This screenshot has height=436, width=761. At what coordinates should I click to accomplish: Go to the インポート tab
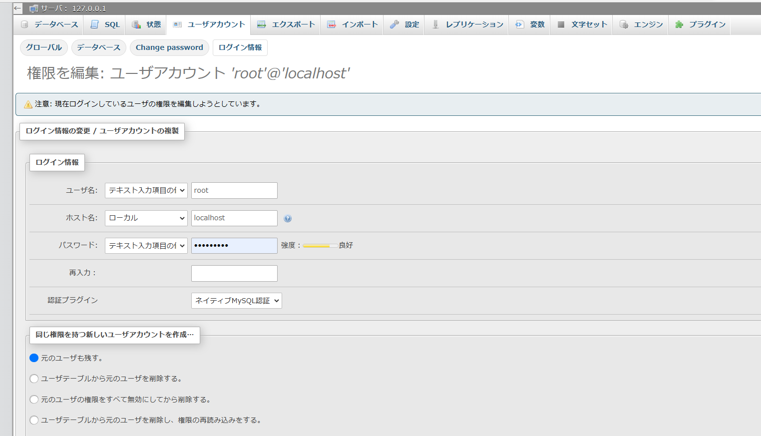(353, 24)
